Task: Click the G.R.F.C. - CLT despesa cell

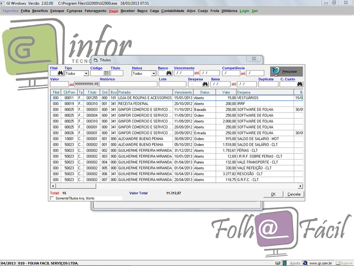Action: pyautogui.click(x=265, y=180)
